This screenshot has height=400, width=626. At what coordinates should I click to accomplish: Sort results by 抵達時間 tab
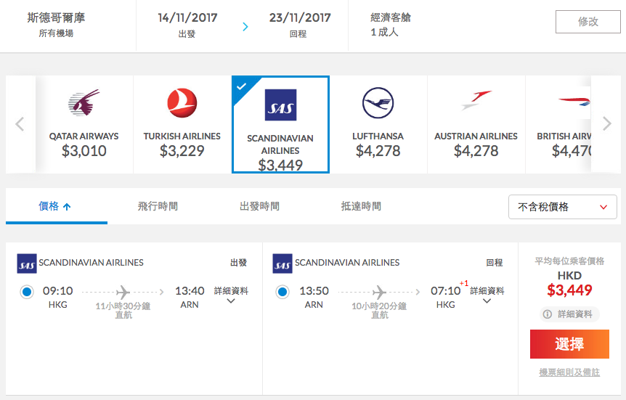coord(361,206)
